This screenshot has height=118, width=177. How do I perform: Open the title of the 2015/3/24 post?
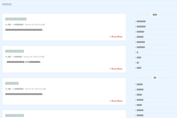(12, 83)
